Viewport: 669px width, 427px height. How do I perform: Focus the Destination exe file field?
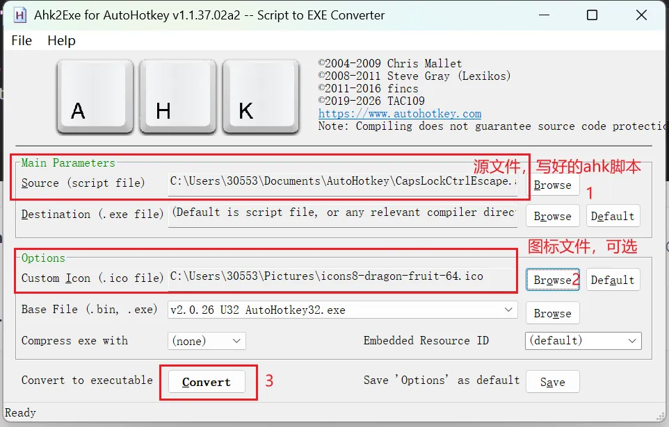coord(343,216)
